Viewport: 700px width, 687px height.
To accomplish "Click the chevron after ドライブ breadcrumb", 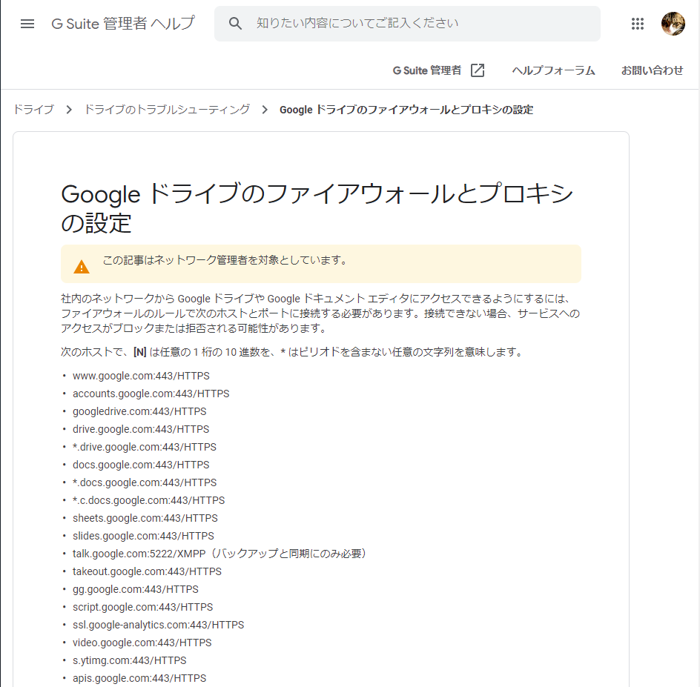I will (x=69, y=110).
